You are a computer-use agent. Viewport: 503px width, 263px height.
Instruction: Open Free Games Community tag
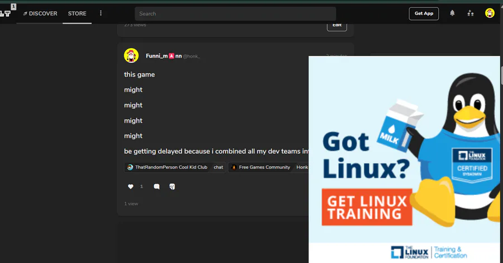[x=260, y=167]
